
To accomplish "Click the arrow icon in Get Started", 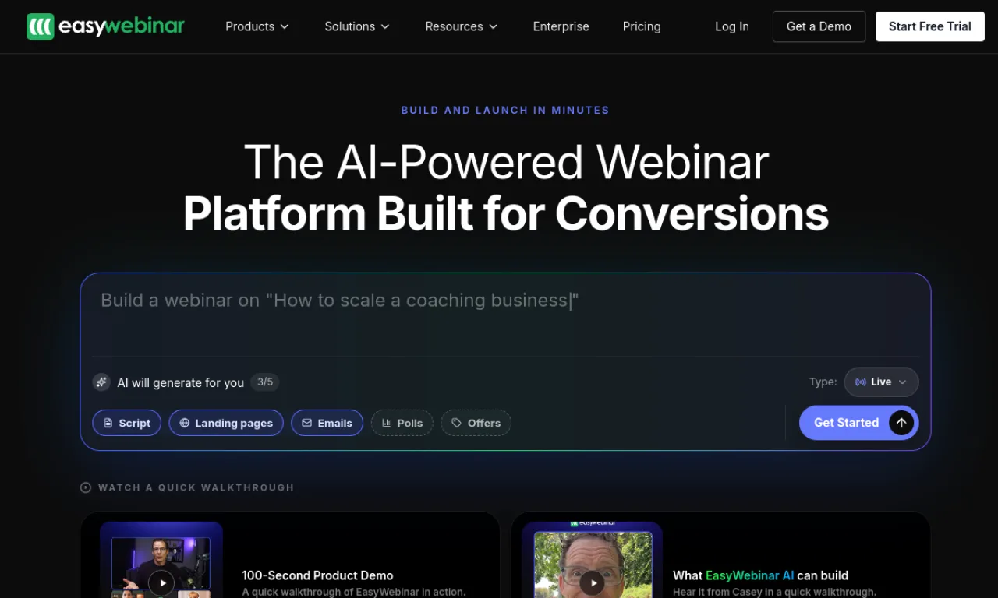I will [x=901, y=423].
